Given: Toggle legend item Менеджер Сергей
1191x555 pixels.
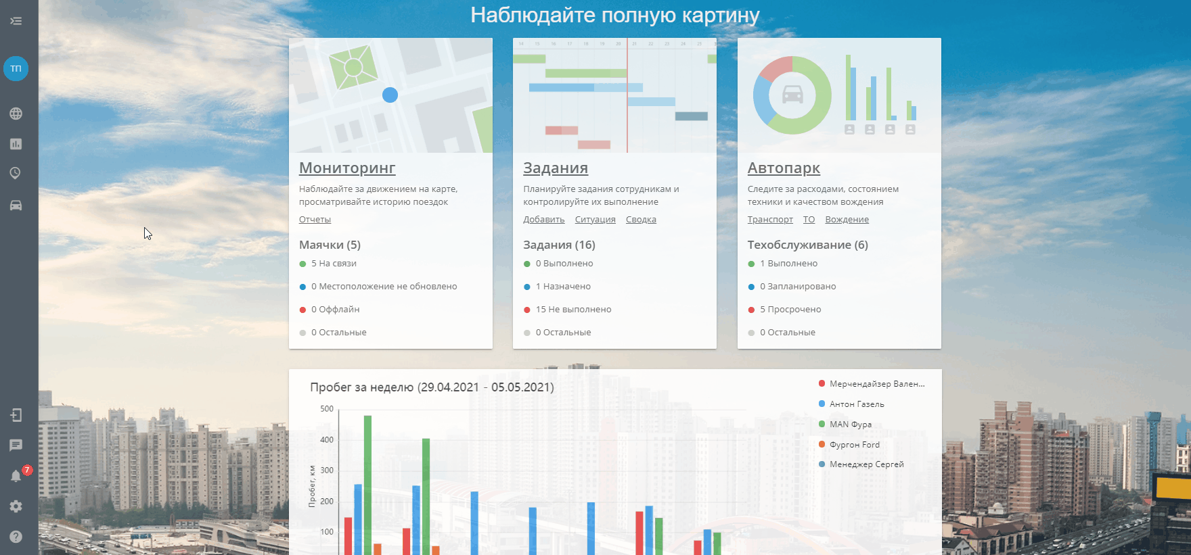Looking at the screenshot, I should (x=861, y=464).
